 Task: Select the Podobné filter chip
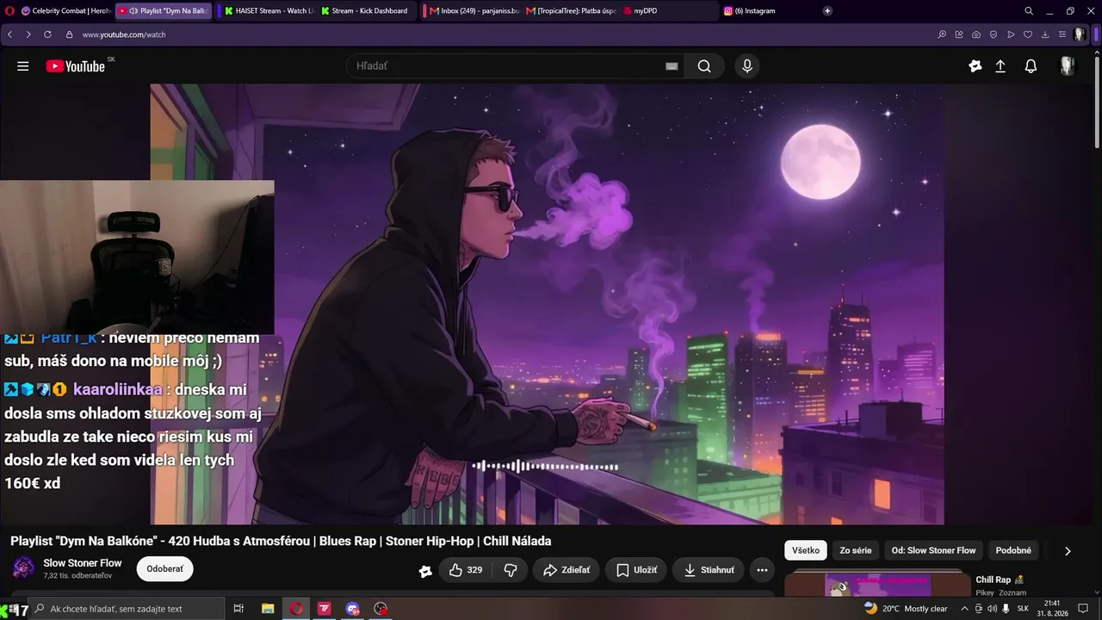point(1013,550)
